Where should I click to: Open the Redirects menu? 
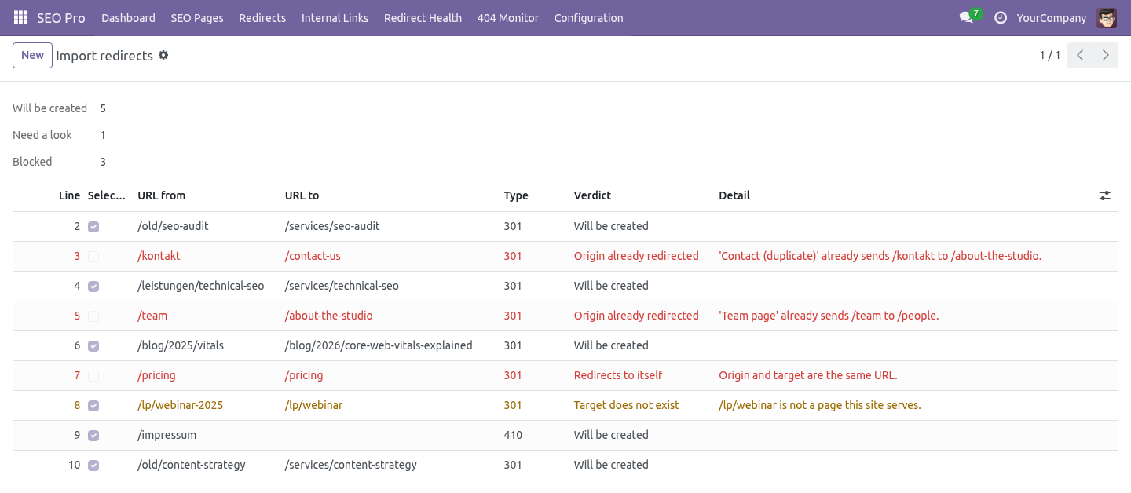click(x=262, y=17)
